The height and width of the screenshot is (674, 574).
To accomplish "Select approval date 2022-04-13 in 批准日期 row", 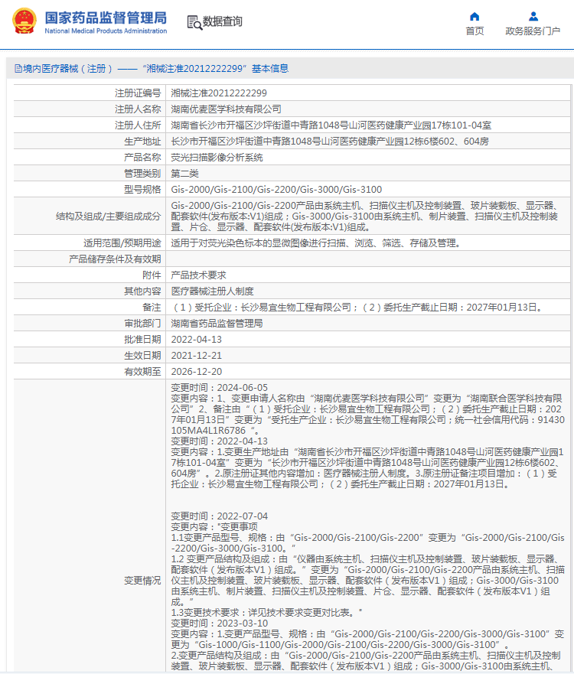I will pos(196,340).
